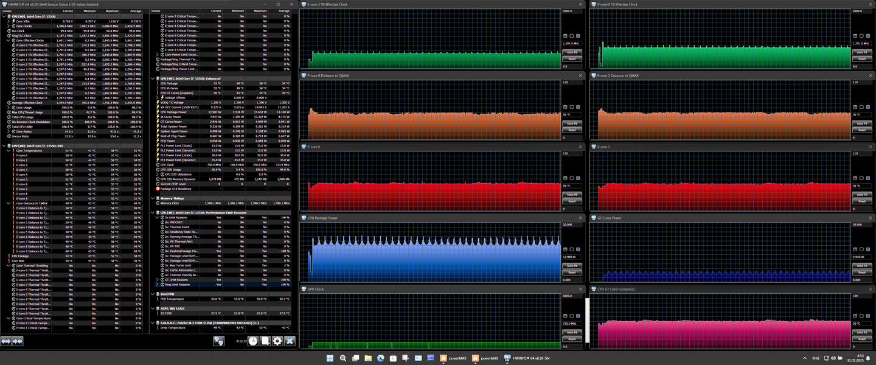Open the Windows Start menu

(x=330, y=358)
